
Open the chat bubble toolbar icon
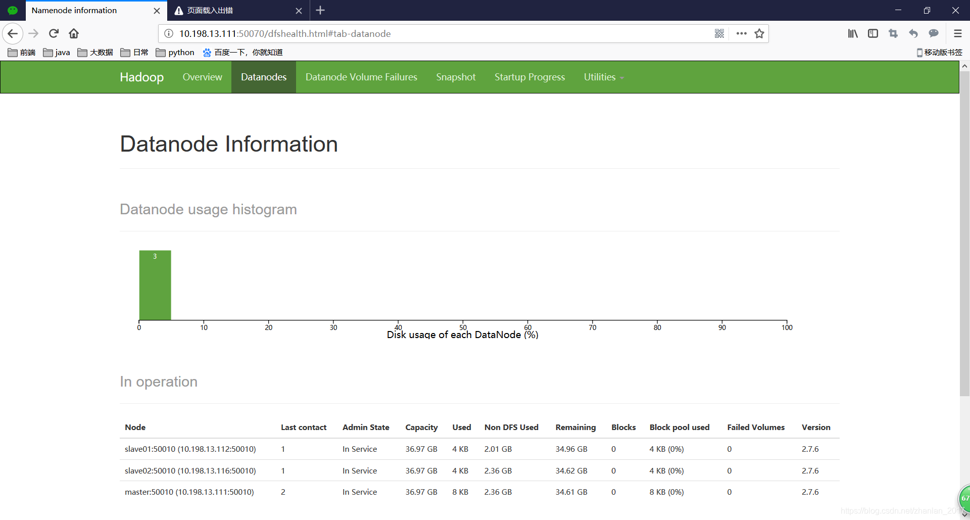(934, 34)
